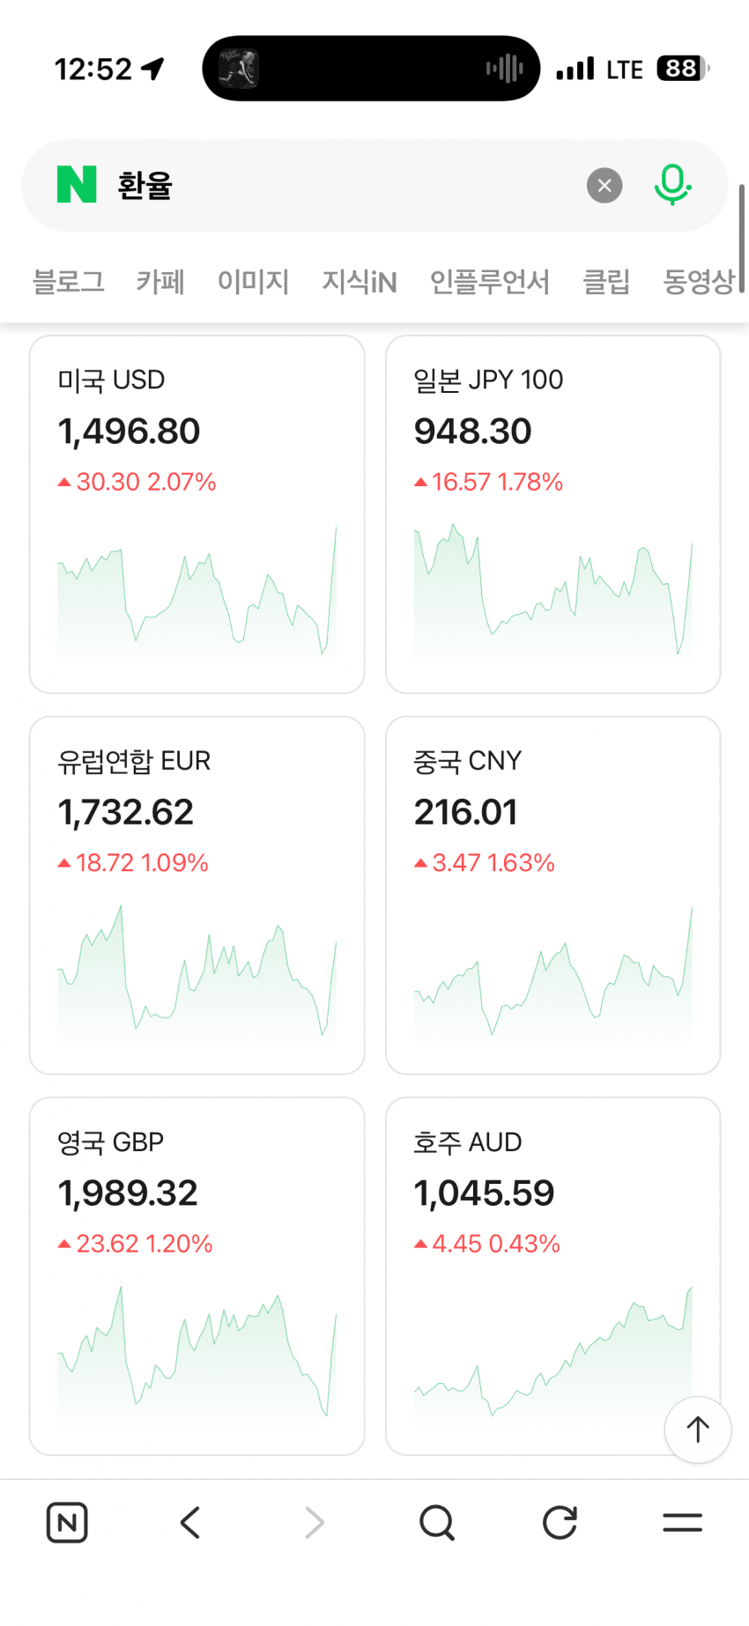749x1626 pixels.
Task: Open the 일본 JPY 100 rate card
Action: tap(553, 514)
